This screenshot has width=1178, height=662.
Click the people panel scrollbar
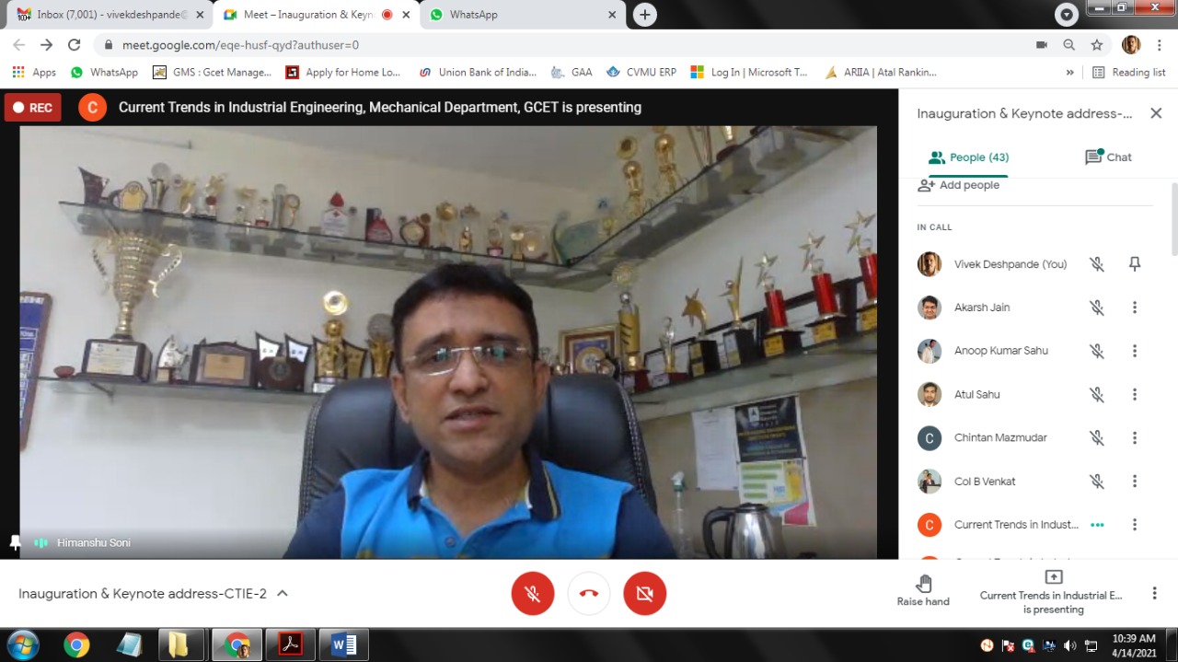(1174, 219)
